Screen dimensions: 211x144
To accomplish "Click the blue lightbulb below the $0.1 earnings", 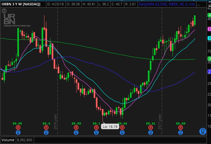I will pyautogui.click(x=96, y=133).
